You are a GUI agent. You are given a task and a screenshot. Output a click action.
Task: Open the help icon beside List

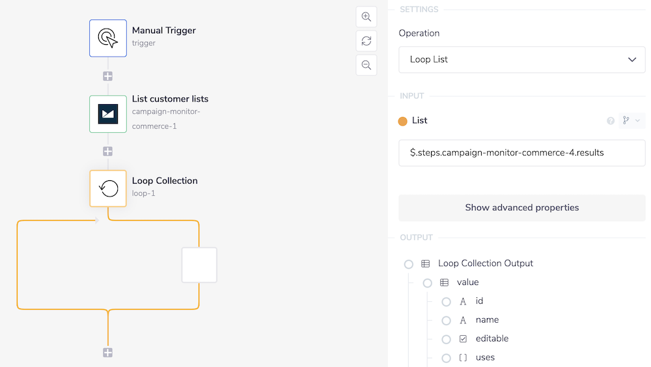click(611, 121)
